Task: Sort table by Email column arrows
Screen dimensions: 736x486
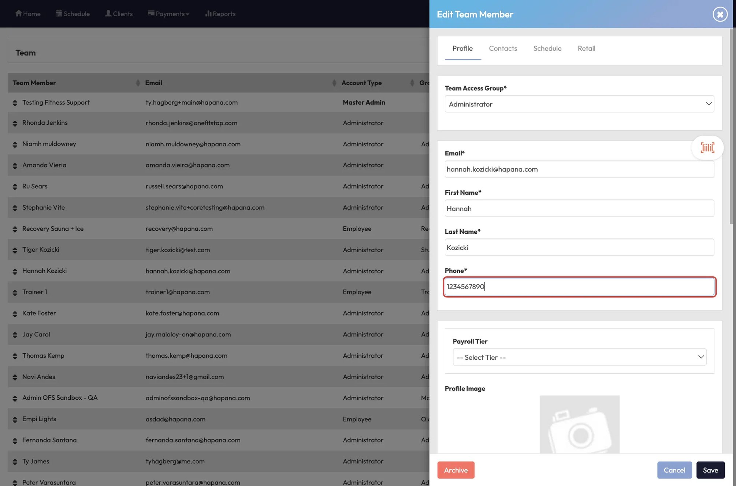Action: 334,83
